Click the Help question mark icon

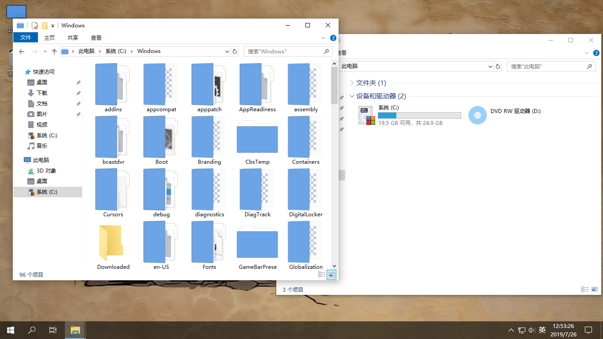(333, 38)
